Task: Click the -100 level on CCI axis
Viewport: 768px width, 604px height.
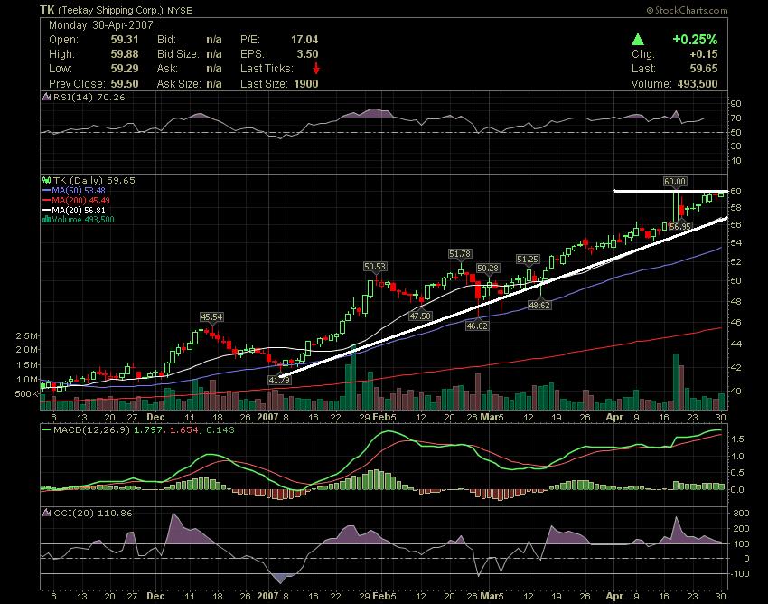Action: point(738,573)
